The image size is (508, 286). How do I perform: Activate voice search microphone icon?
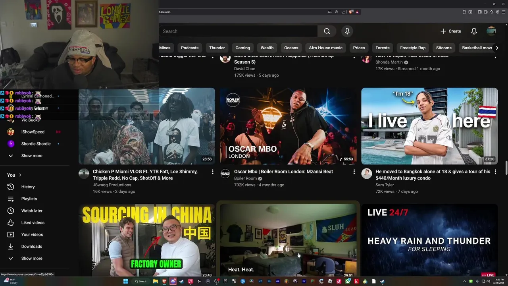(x=347, y=31)
